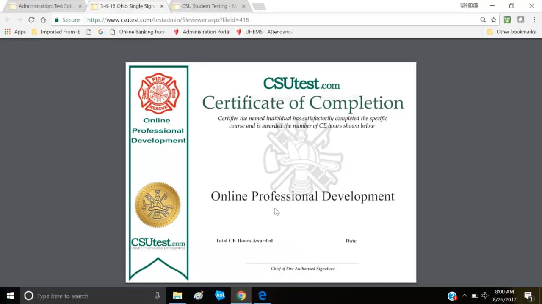Click the Chrome taskbar icon

click(x=241, y=296)
